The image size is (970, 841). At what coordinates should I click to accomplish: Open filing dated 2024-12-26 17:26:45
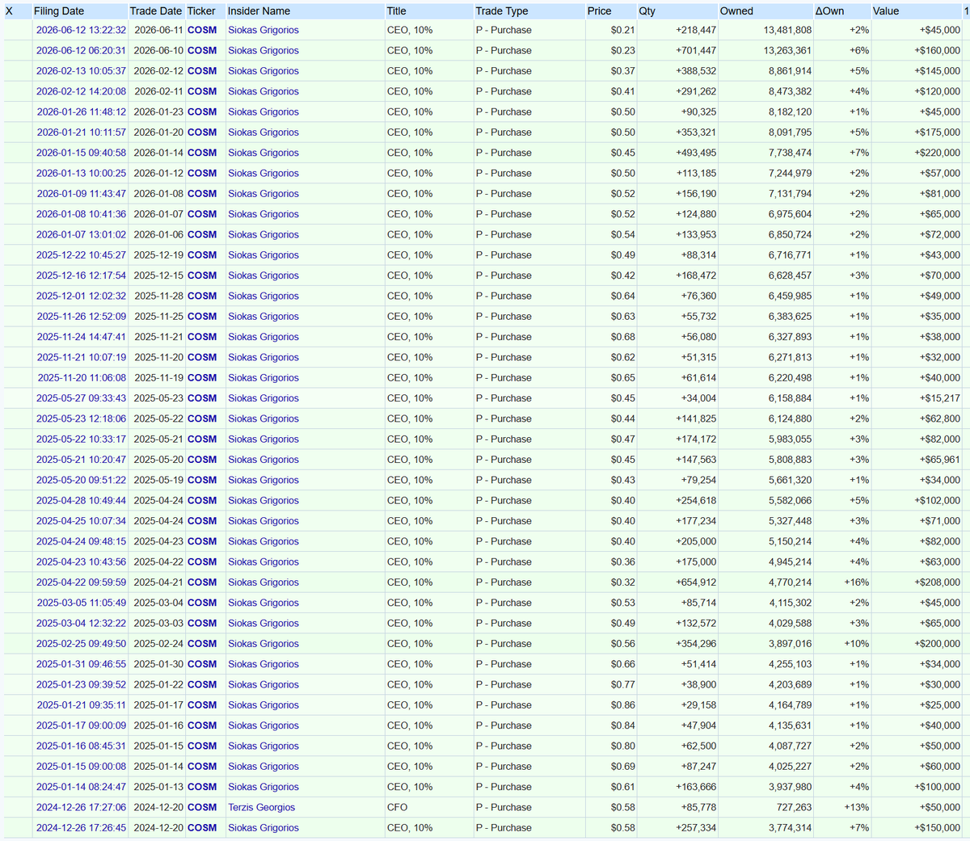pyautogui.click(x=81, y=827)
